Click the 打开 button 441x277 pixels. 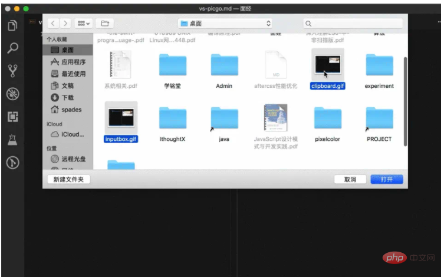click(x=387, y=179)
